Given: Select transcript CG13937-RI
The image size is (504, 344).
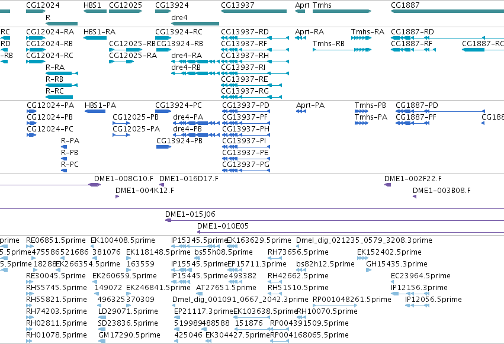Looking at the screenshot, I should point(243,67).
